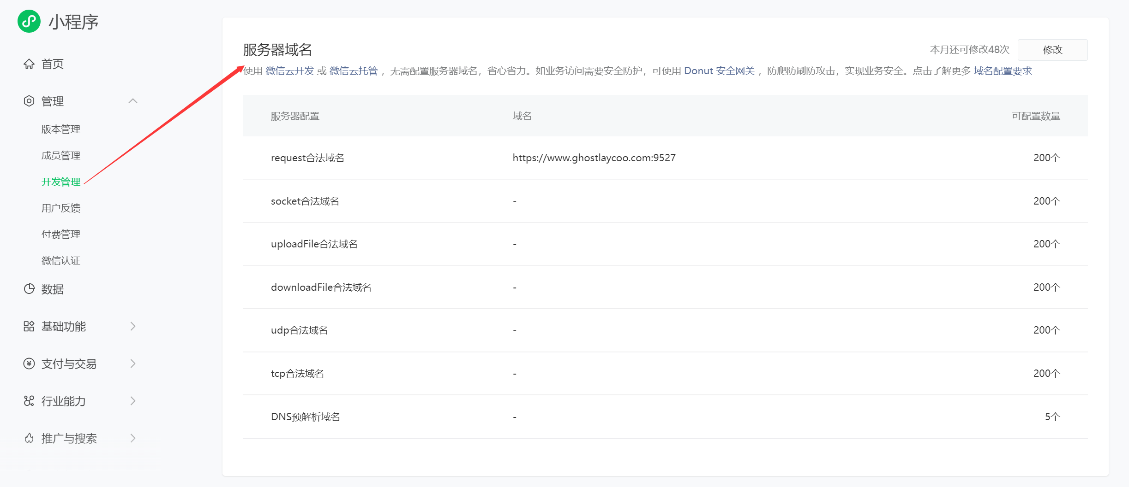Screen dimensions: 1129x487
Task: Open the 微信云开发 link
Action: point(289,71)
